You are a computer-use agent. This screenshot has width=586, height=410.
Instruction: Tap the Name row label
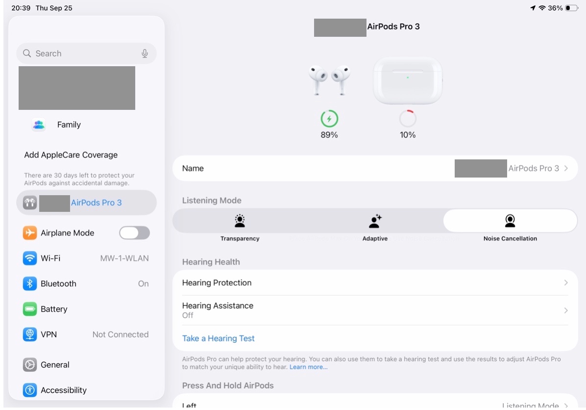click(193, 168)
